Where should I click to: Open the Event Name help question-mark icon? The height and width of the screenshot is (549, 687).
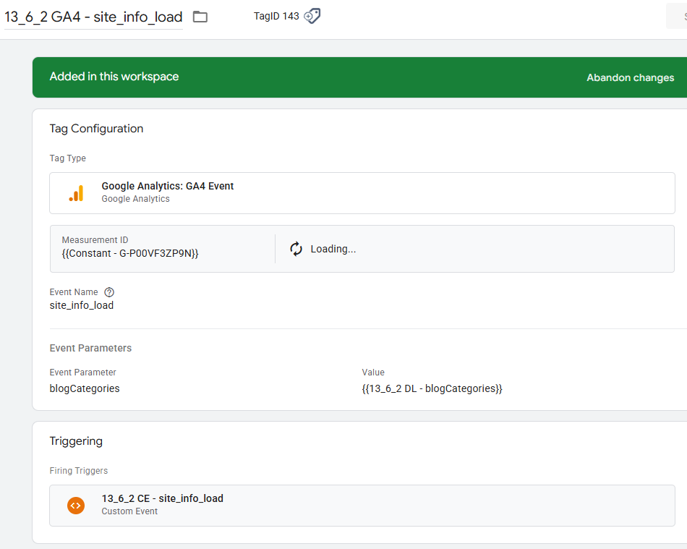[109, 292]
